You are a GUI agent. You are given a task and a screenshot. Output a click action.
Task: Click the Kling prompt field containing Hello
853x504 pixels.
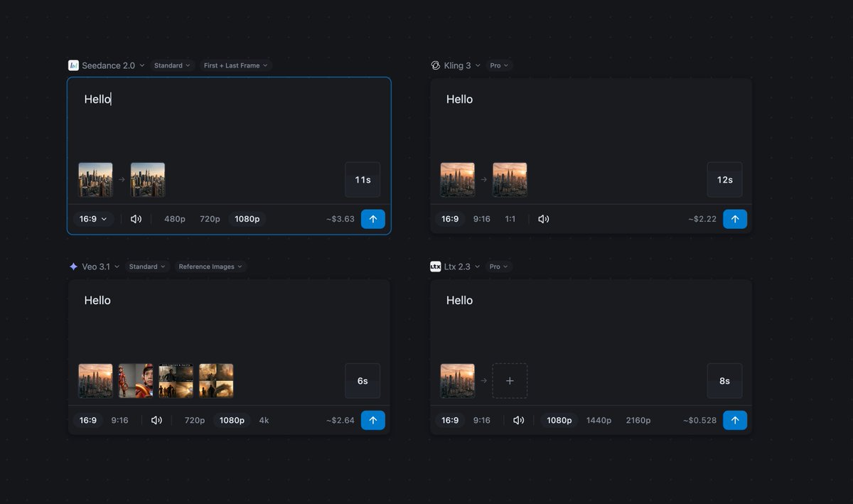pyautogui.click(x=591, y=119)
